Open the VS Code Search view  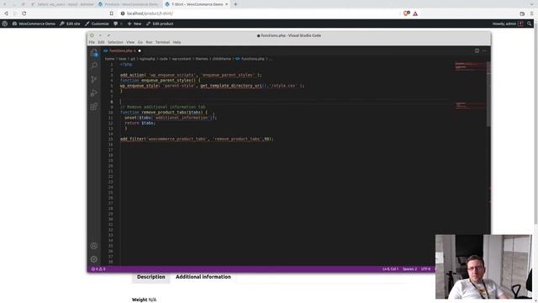click(x=94, y=66)
